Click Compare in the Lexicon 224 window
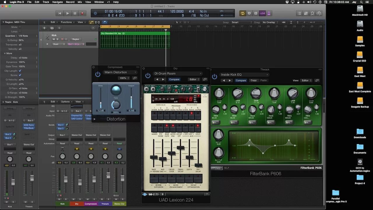This screenshot has height=210, width=373. pos(174,79)
